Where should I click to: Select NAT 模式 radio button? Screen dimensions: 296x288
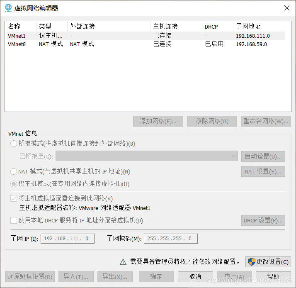14,171
